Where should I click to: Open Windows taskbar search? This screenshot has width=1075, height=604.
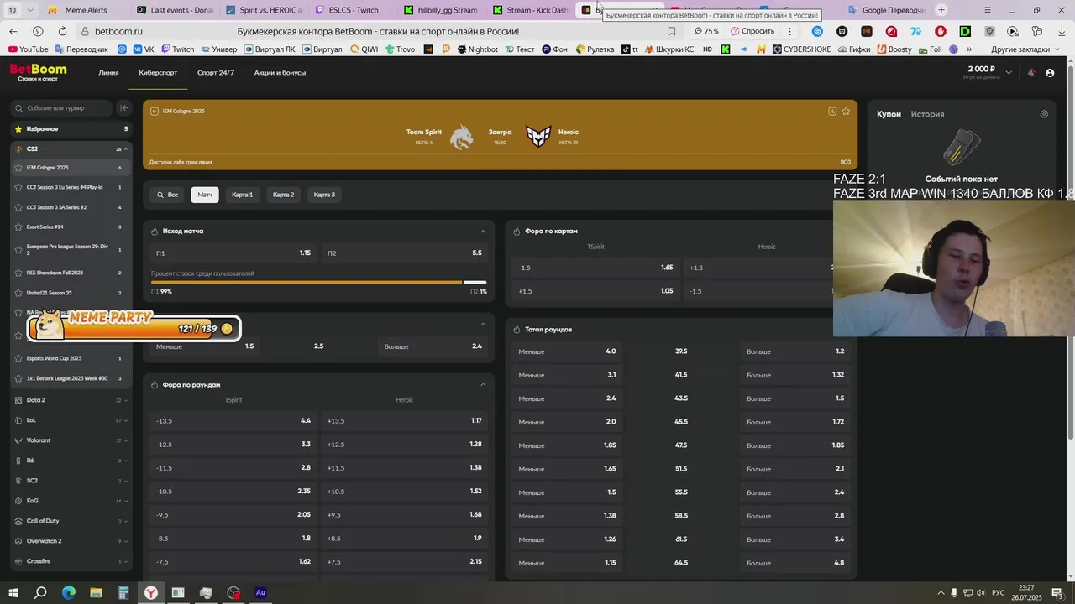tap(40, 593)
